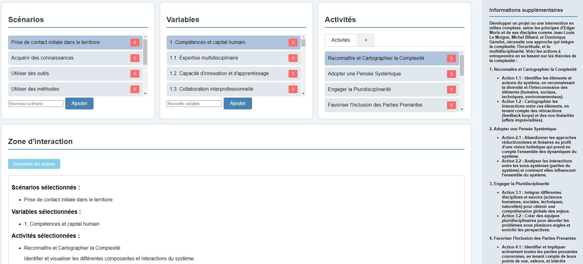Remove variable '1.1. Expertise multidisciplinaire'
The height and width of the screenshot is (264, 583).
point(293,58)
